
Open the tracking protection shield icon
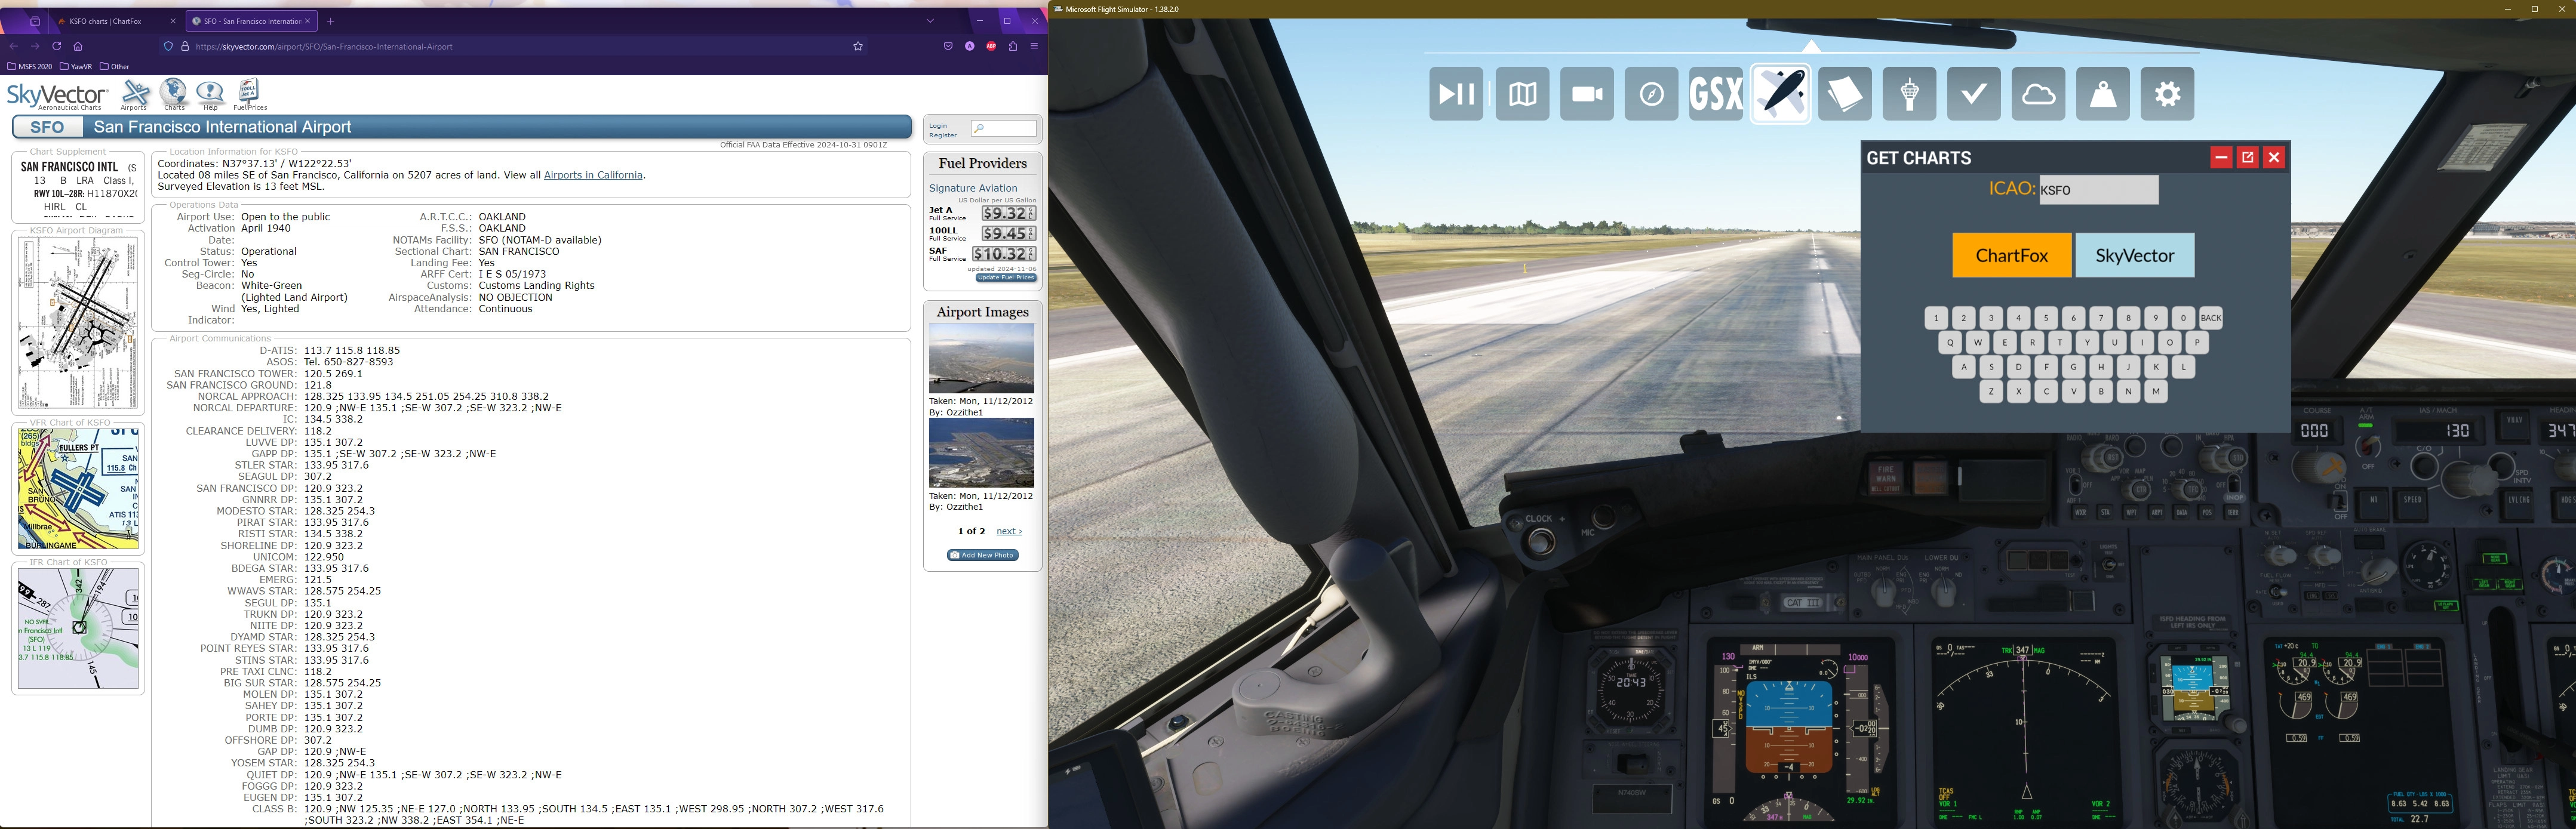(x=168, y=46)
